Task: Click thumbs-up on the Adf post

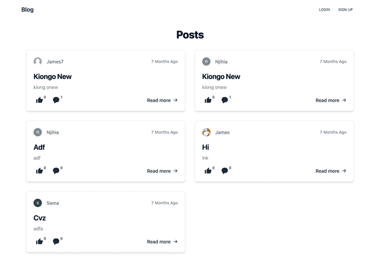Action: [39, 171]
